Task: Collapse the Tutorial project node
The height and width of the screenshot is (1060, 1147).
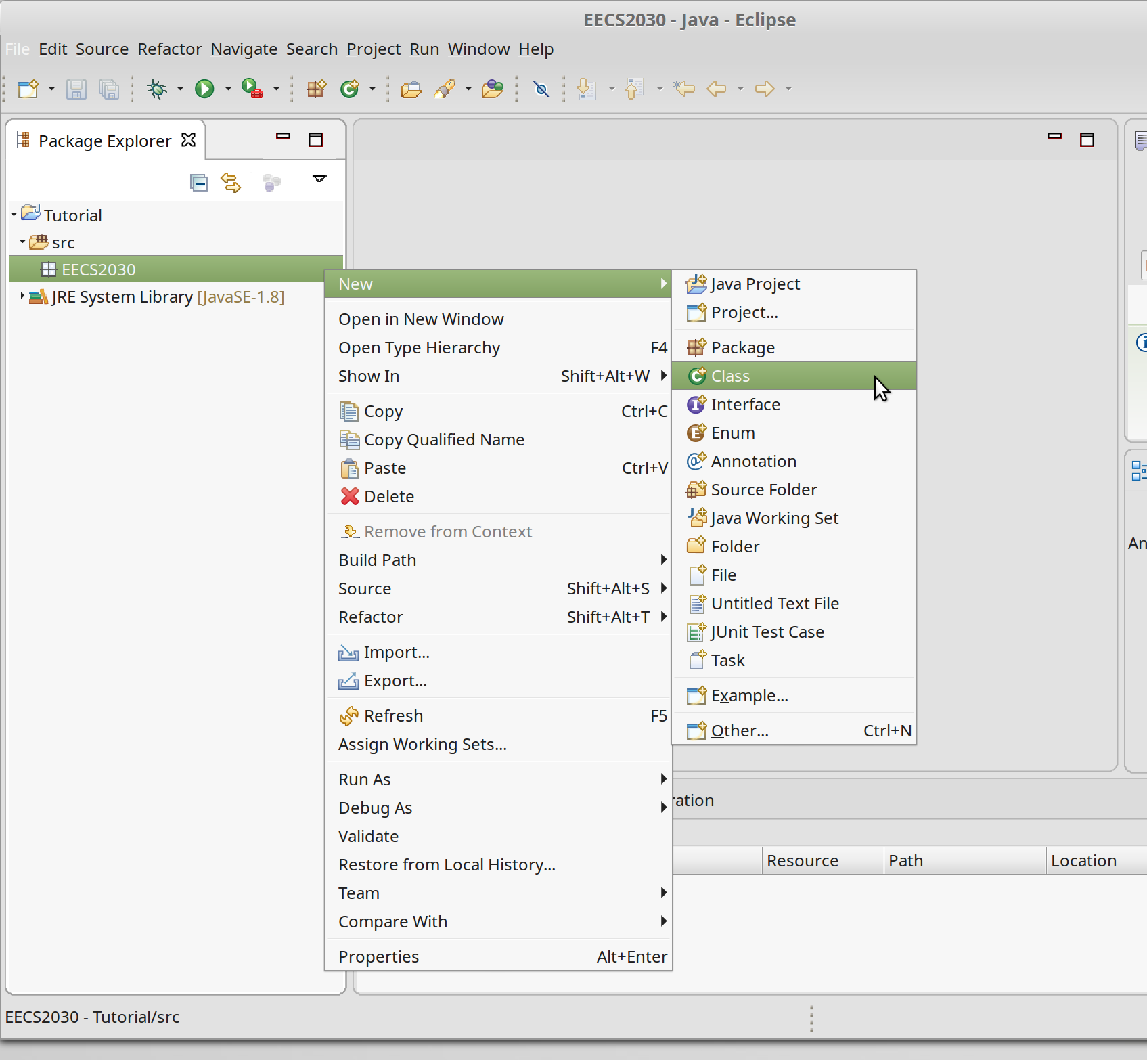Action: (x=14, y=215)
